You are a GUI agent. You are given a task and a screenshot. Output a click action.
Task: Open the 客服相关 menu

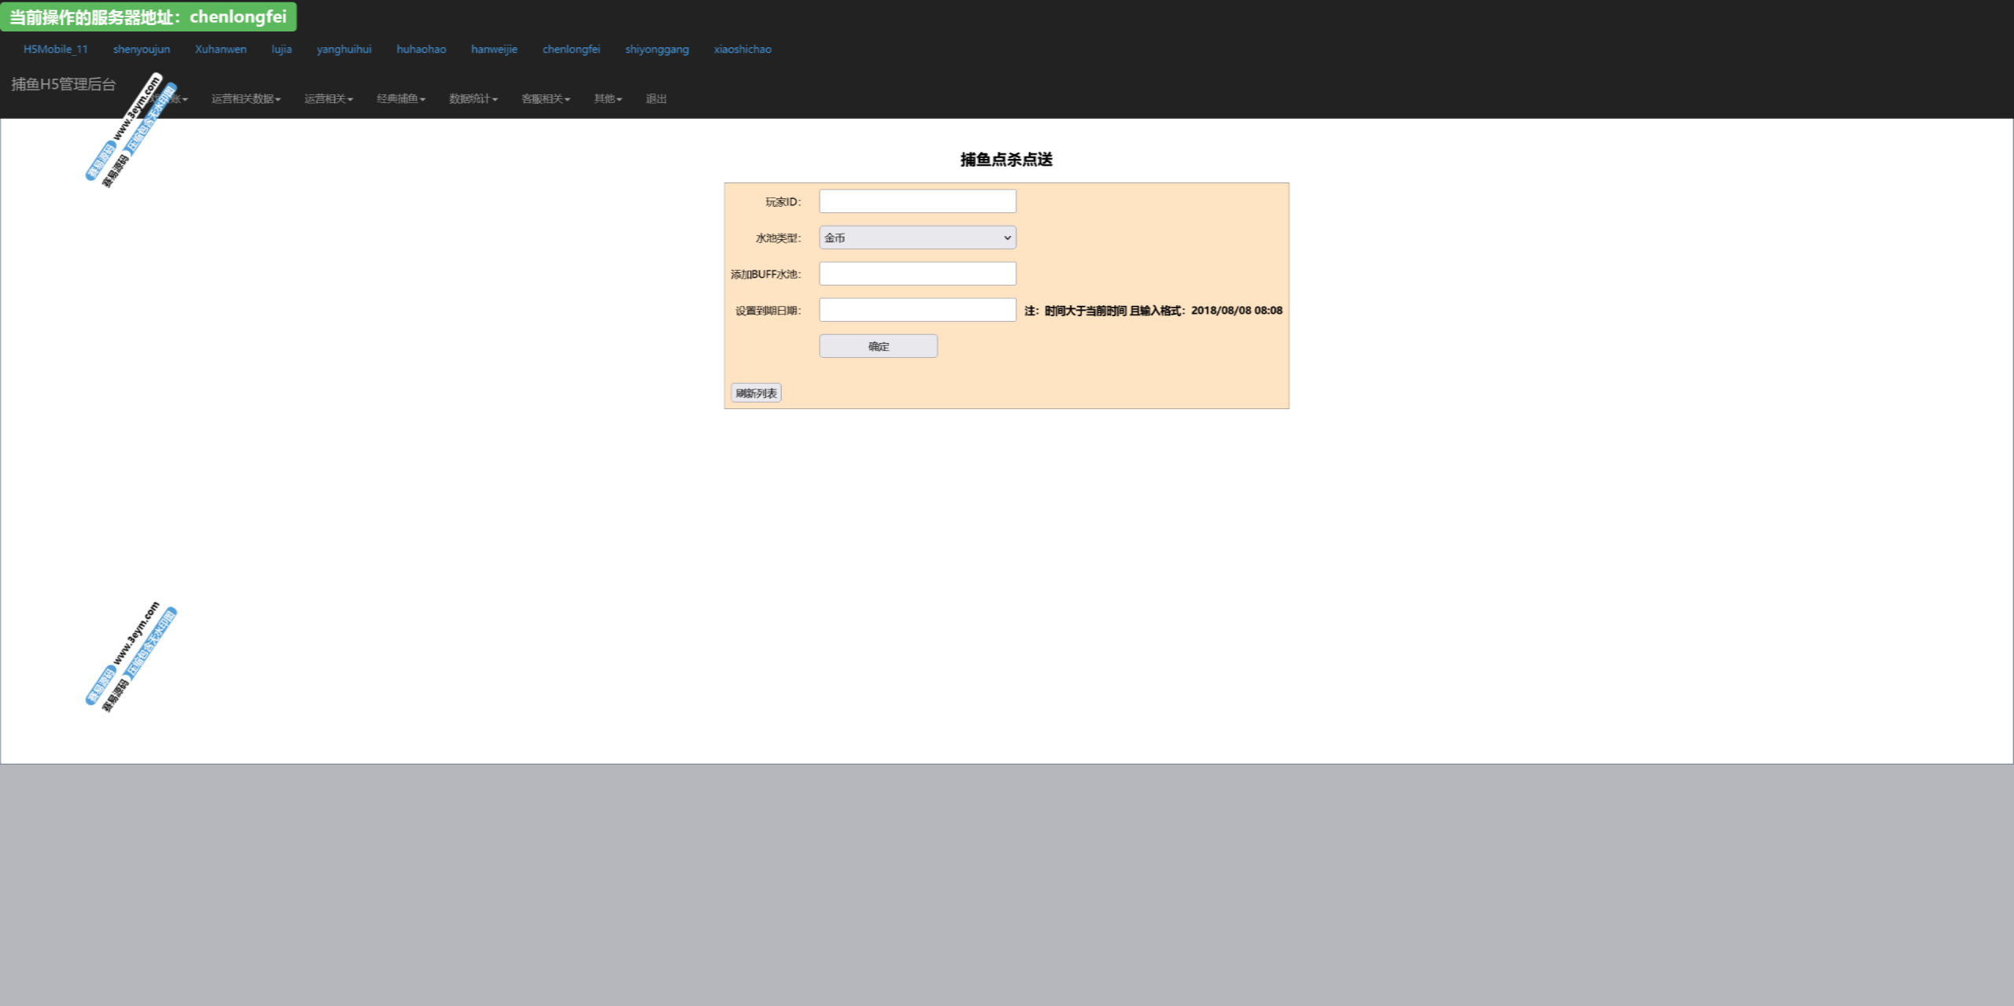(x=545, y=99)
